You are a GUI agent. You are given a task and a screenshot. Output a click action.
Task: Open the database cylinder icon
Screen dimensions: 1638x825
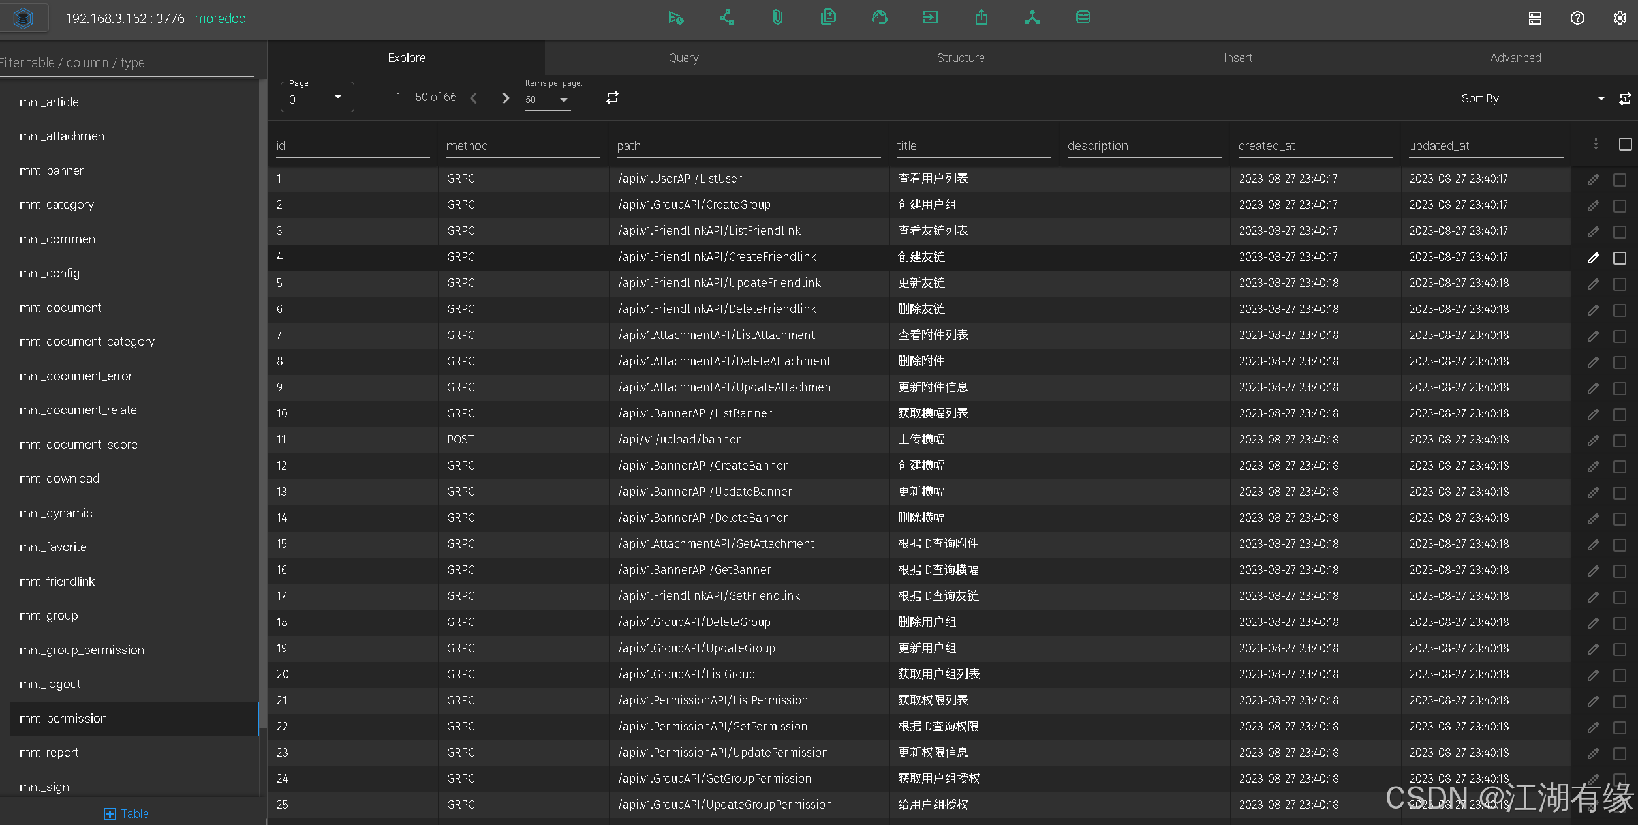[1083, 18]
